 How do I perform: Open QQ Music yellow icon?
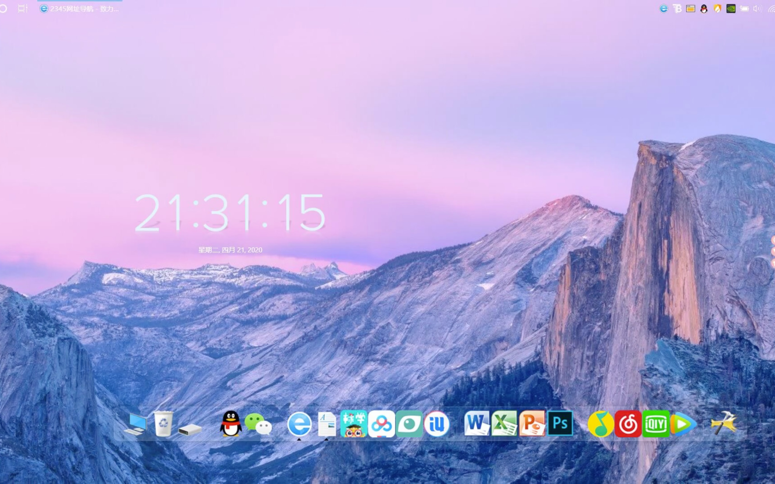(x=600, y=424)
